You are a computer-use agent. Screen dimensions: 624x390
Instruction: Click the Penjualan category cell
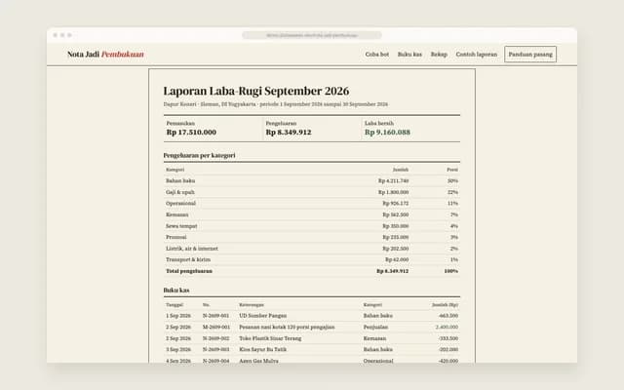point(375,328)
